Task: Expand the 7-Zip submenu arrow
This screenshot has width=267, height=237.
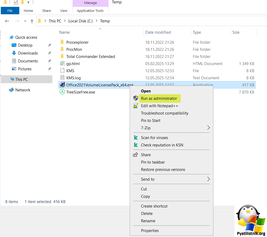Action: (x=208, y=128)
